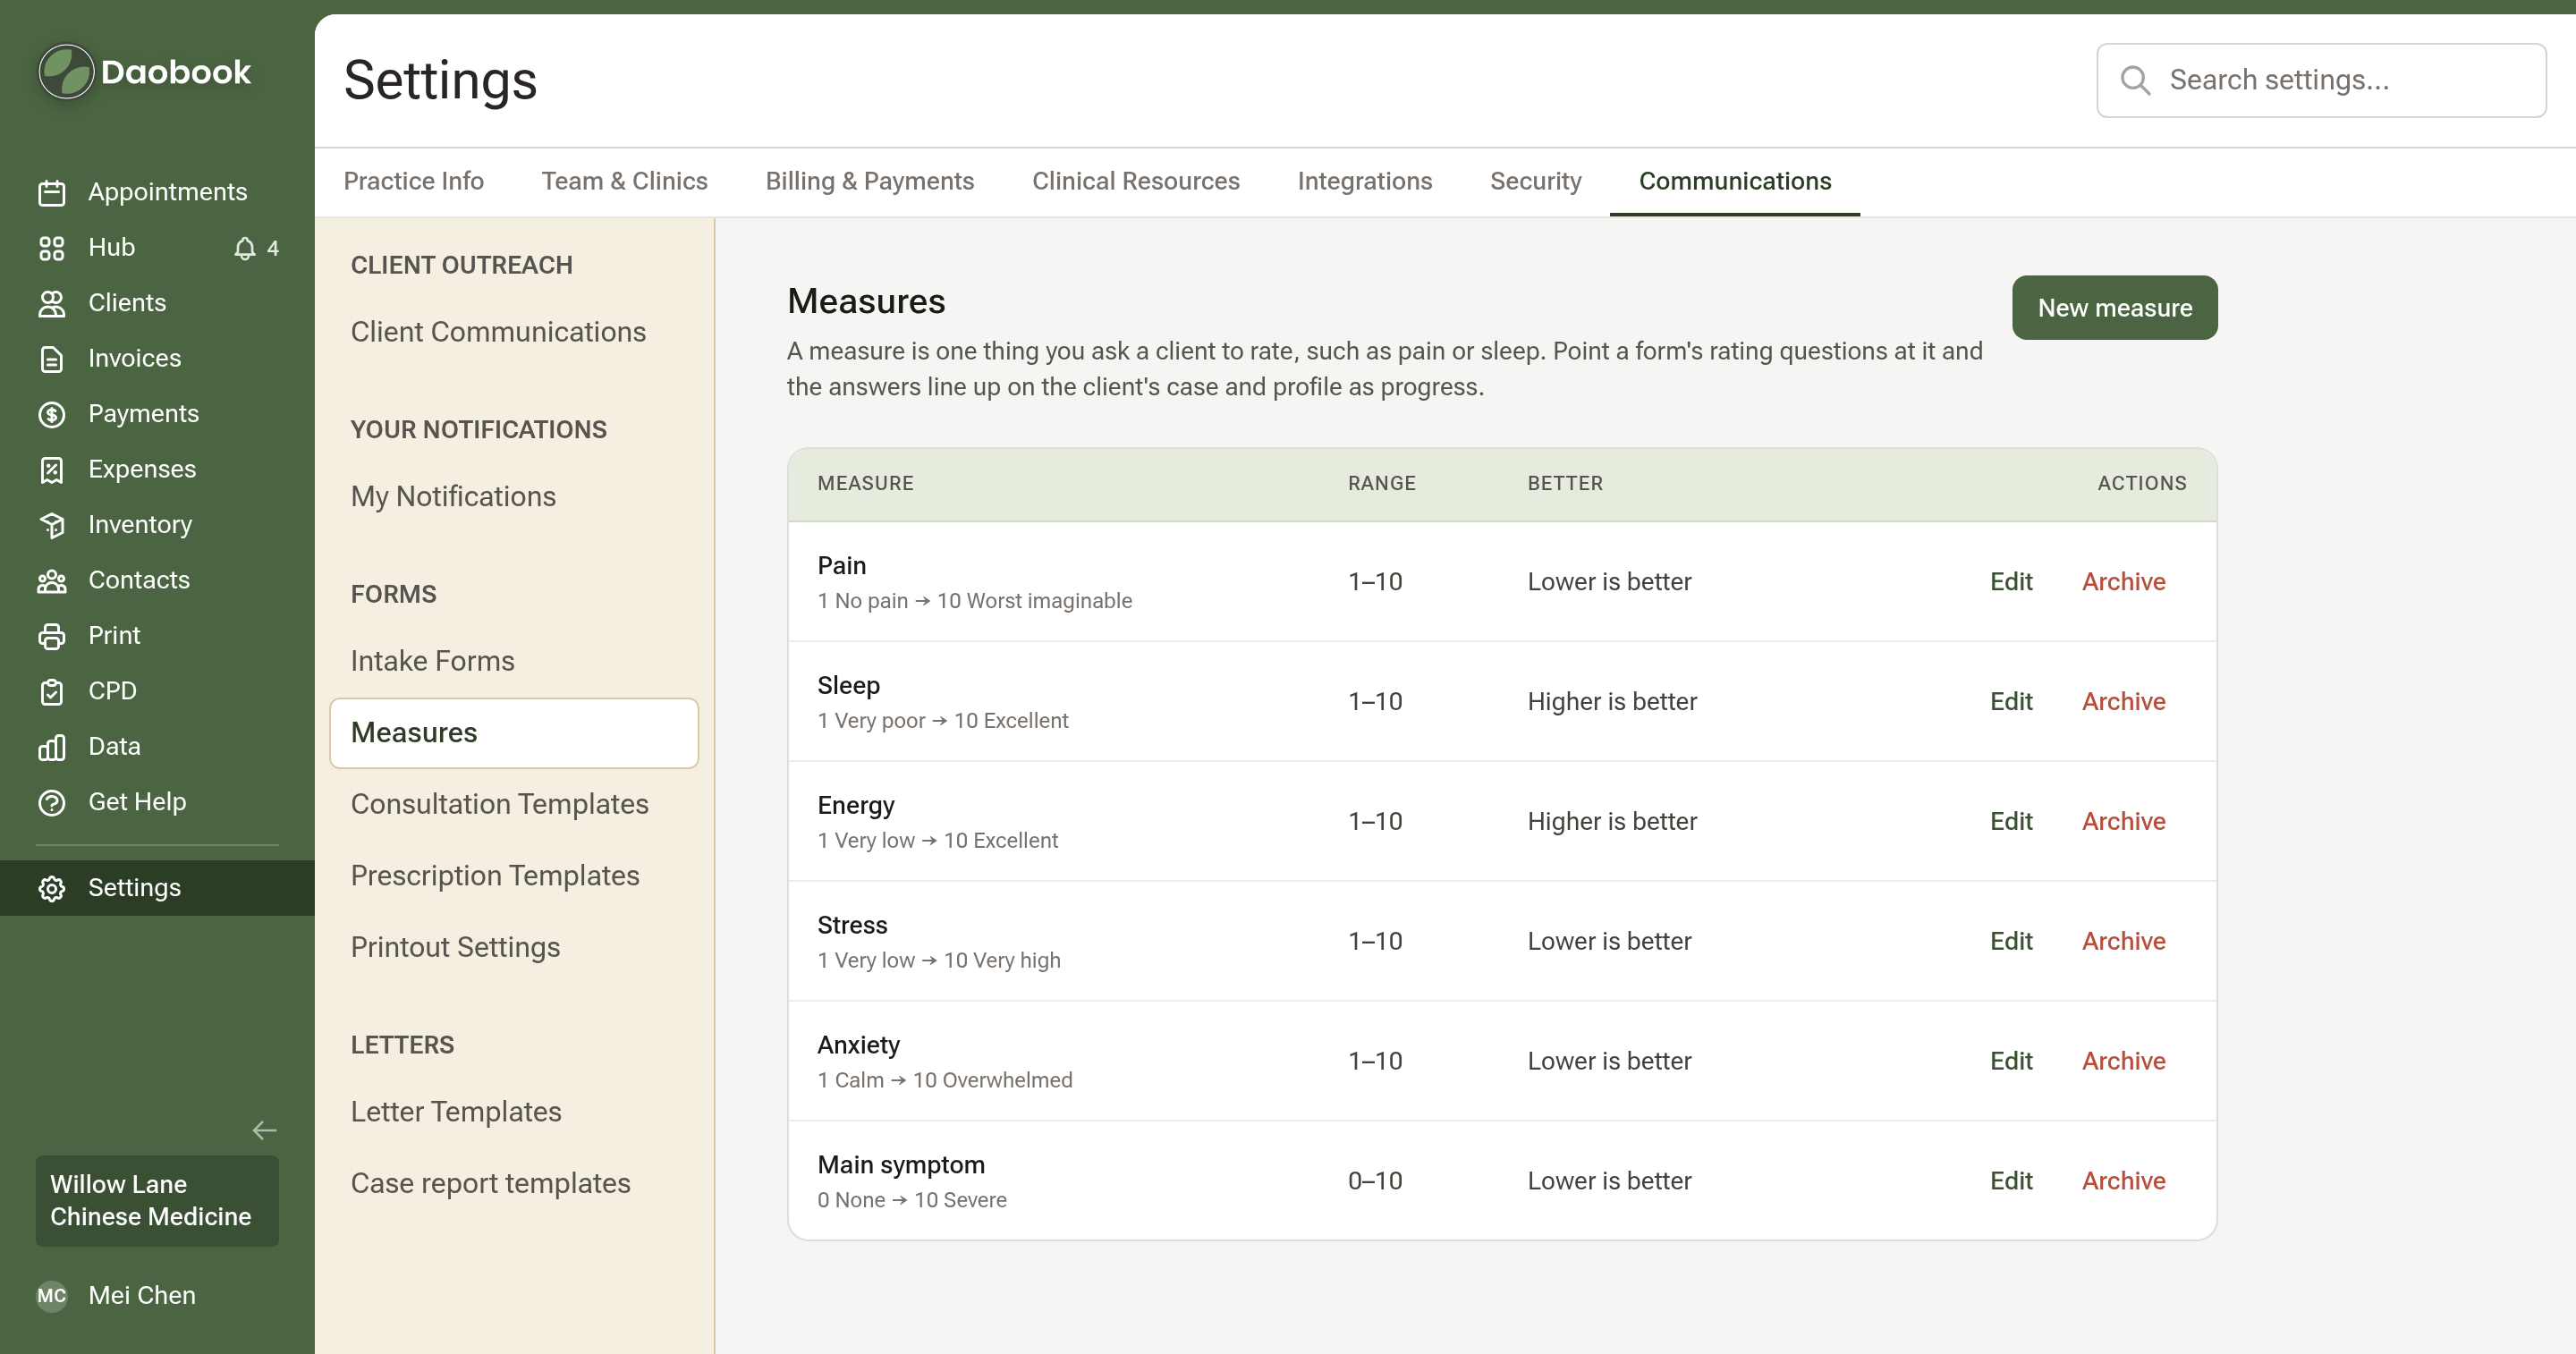2576x1354 pixels.
Task: Switch to the Practice Info tab
Action: pos(414,181)
